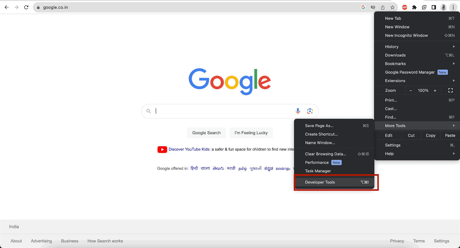Click the Google account G icon in address bar

click(363, 7)
